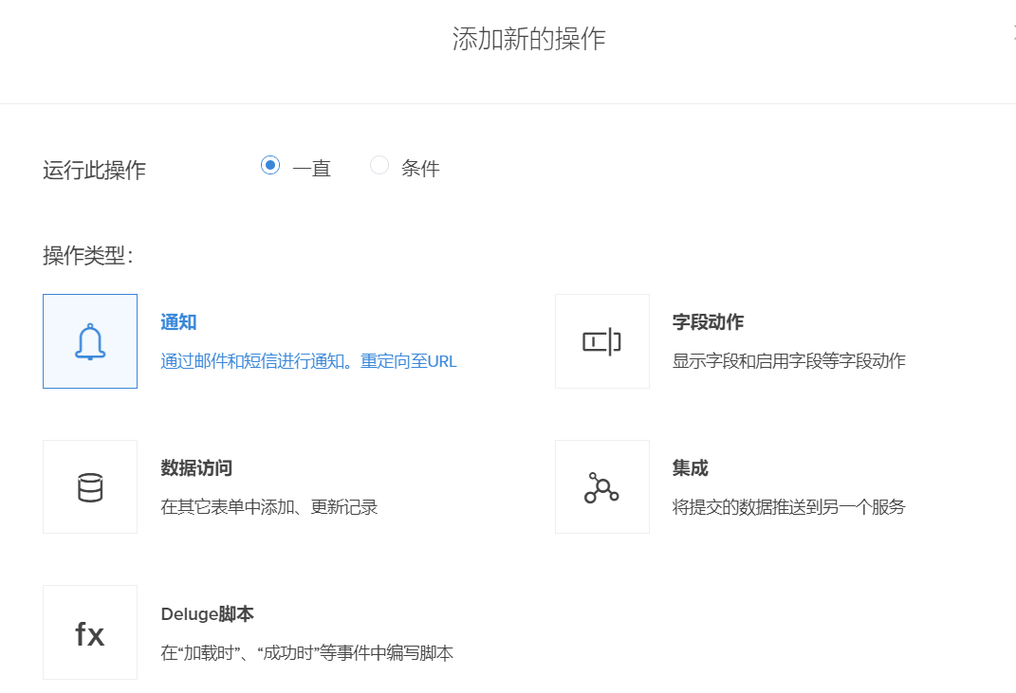Click the 条件 option label text

(420, 169)
